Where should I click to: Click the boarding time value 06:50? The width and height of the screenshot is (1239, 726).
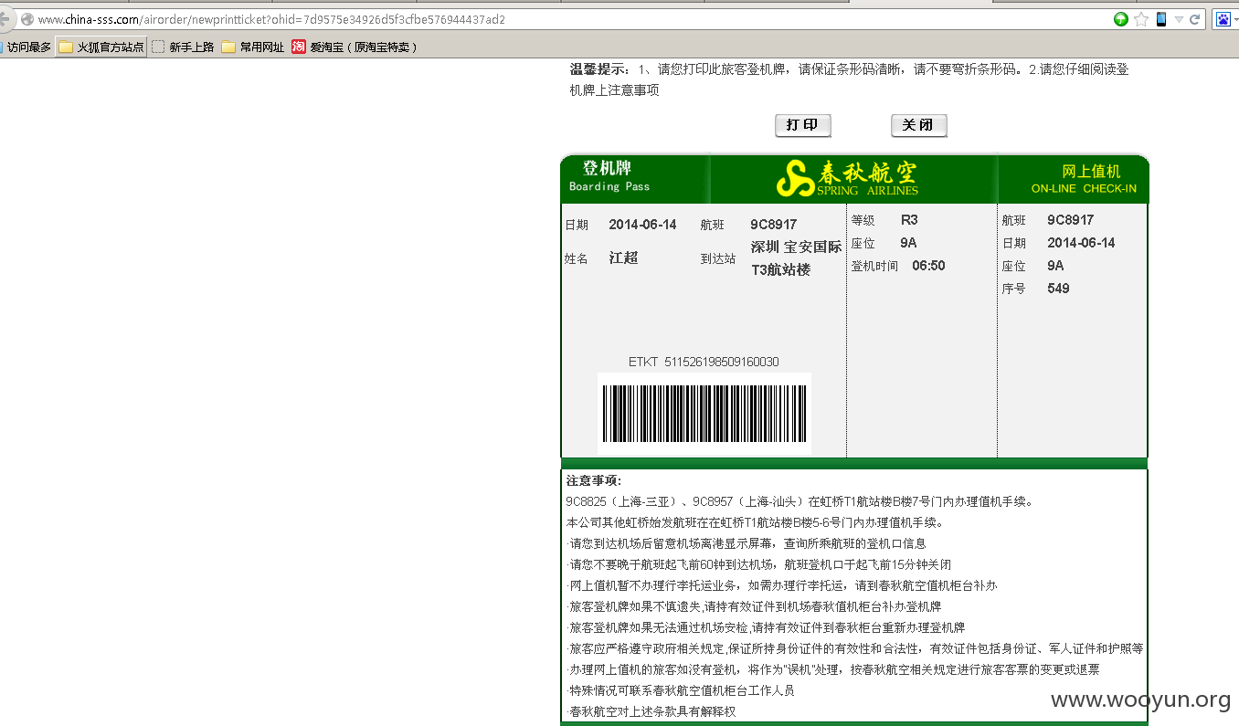pyautogui.click(x=928, y=266)
